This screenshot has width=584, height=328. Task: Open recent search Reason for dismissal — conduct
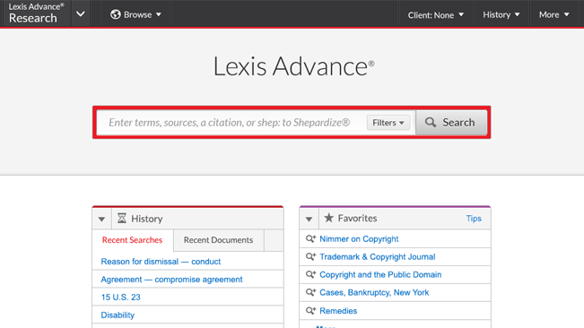[161, 262]
